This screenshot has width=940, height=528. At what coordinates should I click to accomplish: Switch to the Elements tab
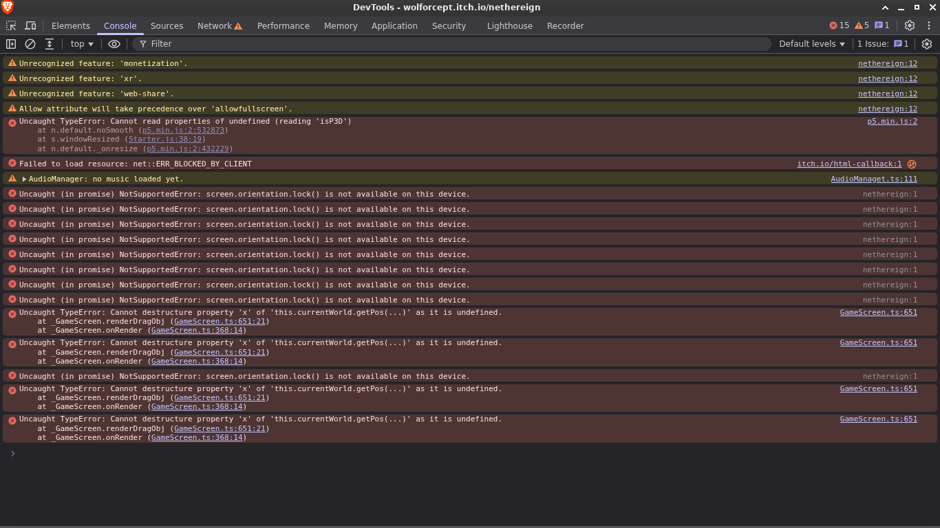[71, 26]
